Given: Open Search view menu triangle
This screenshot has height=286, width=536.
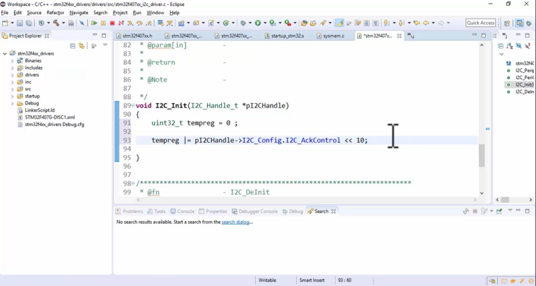Looking at the screenshot, I should click(x=510, y=210).
